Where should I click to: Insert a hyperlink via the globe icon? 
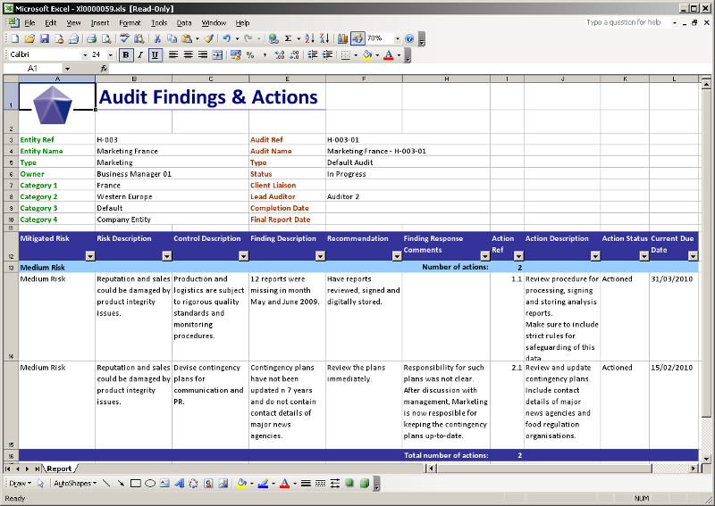(x=273, y=38)
